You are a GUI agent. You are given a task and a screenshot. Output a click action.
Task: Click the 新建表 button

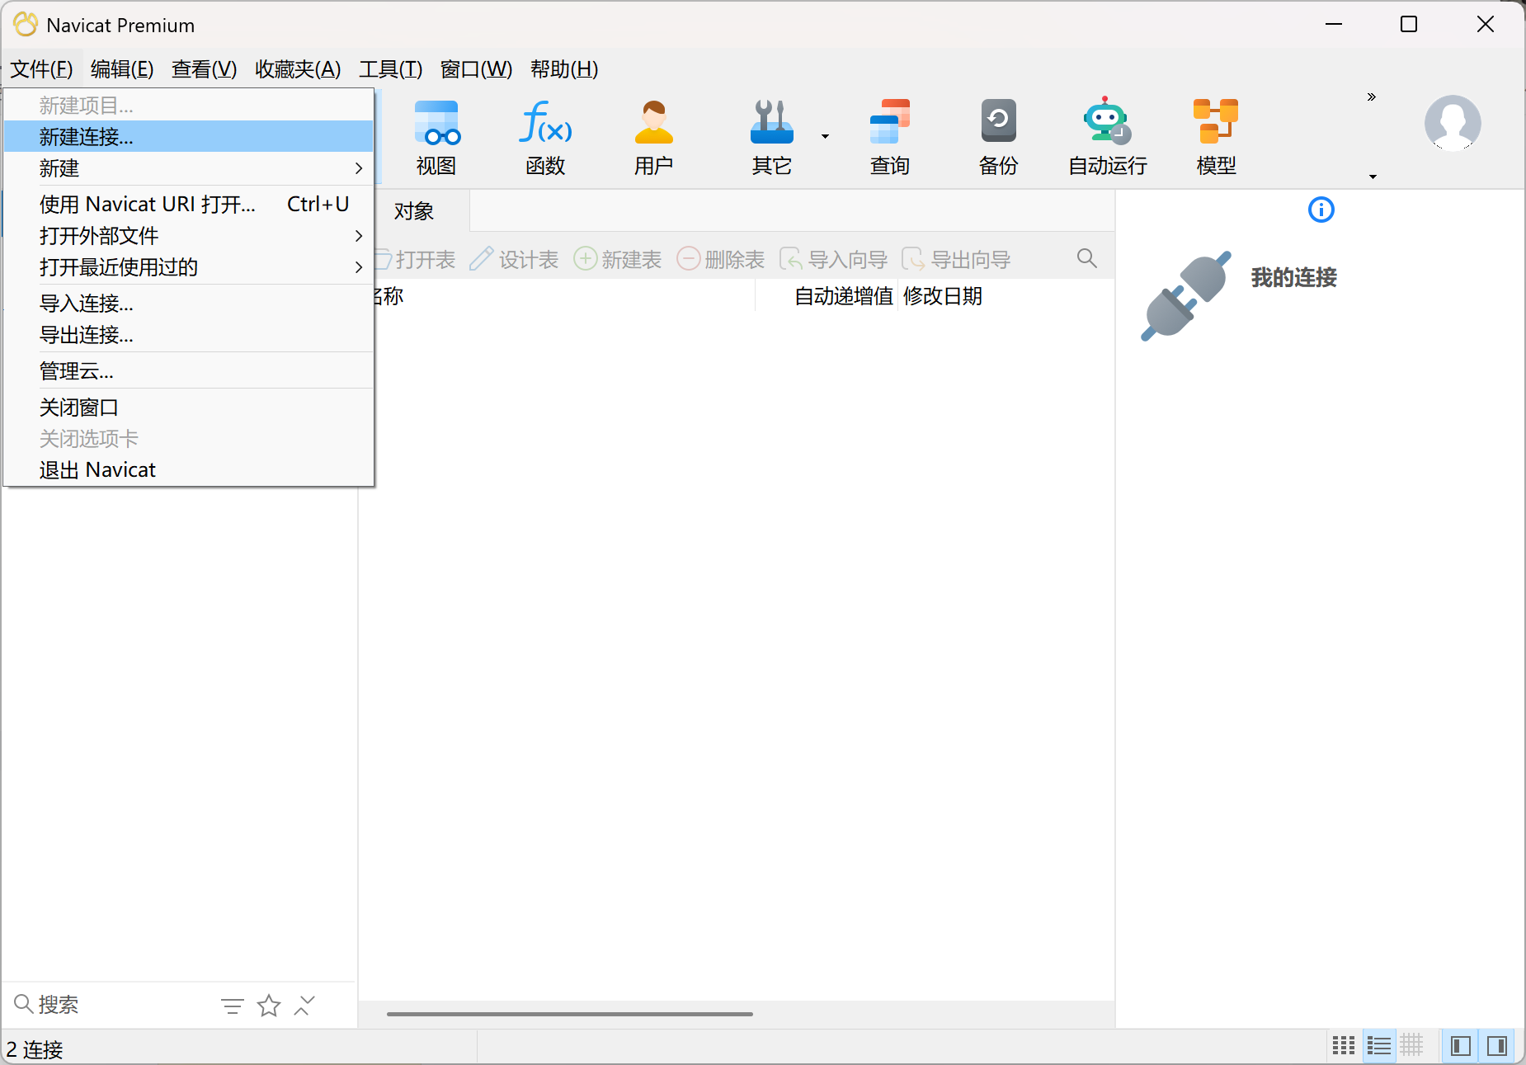[618, 259]
